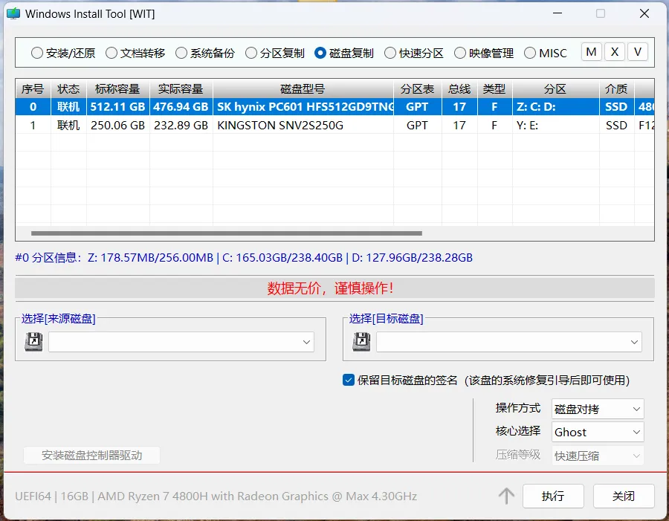Screen dimensions: 669x521
Task: Change the 核心选择 Ghost combo box
Action: tap(598, 432)
